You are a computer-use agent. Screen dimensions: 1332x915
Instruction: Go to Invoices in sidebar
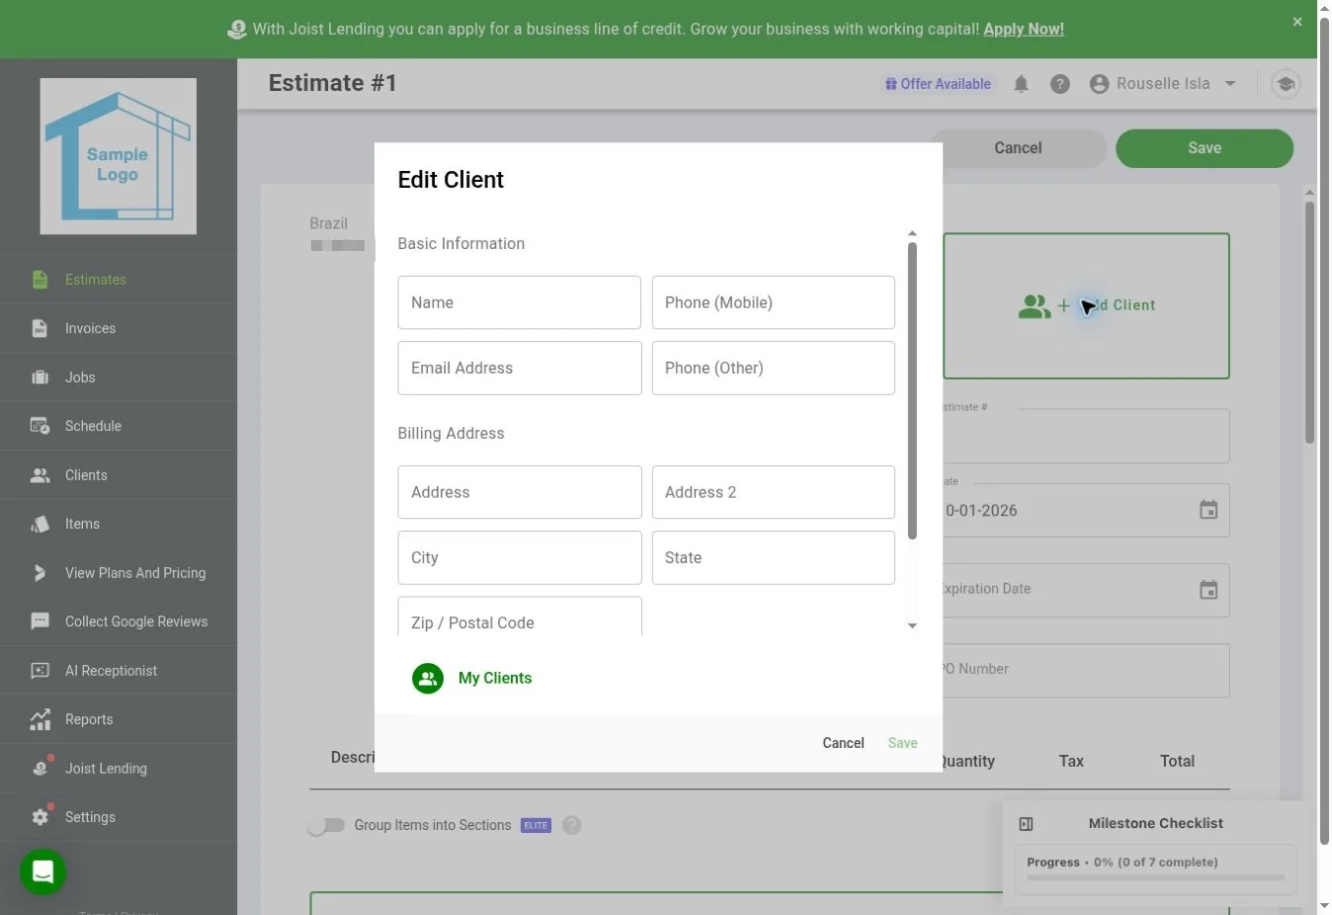click(119, 328)
